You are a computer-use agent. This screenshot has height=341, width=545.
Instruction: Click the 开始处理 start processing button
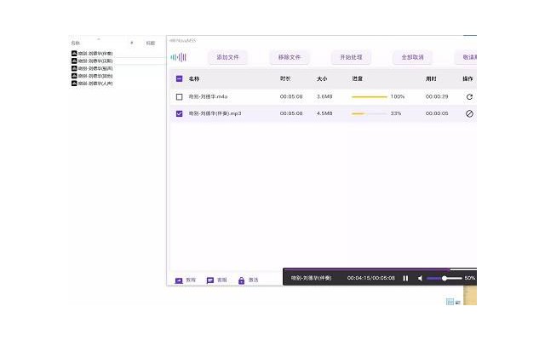click(351, 57)
